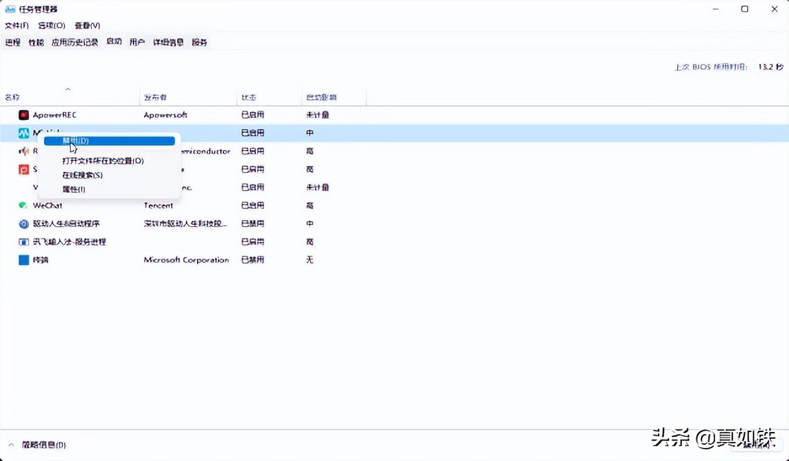Sort by the 发布者 column header

(156, 97)
